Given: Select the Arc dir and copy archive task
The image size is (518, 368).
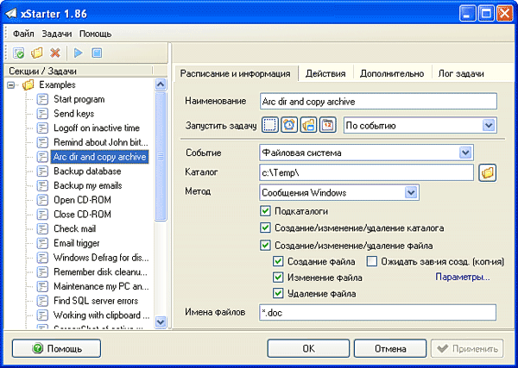Looking at the screenshot, I should tap(99, 157).
